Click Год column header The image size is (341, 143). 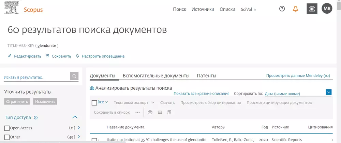[265, 127]
